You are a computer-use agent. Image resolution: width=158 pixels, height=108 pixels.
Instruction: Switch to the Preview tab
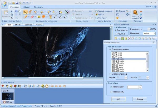pos(39,25)
